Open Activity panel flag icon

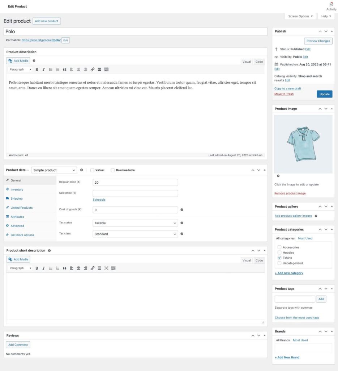[x=331, y=4]
